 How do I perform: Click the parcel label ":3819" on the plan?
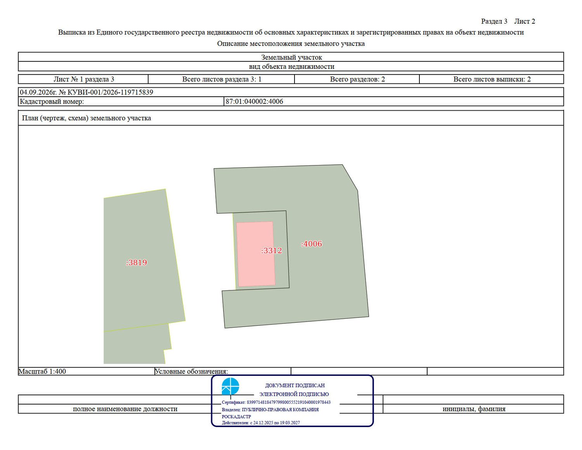click(x=137, y=262)
